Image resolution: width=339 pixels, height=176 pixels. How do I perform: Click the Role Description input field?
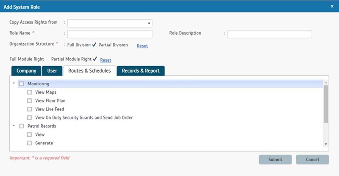(270, 34)
